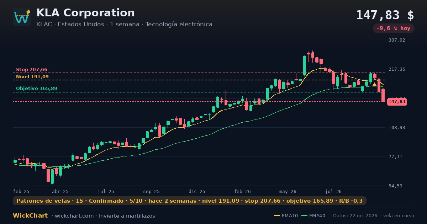The image size is (427, 224).
Task: Click the abr 25 date label
Action: 60,191
